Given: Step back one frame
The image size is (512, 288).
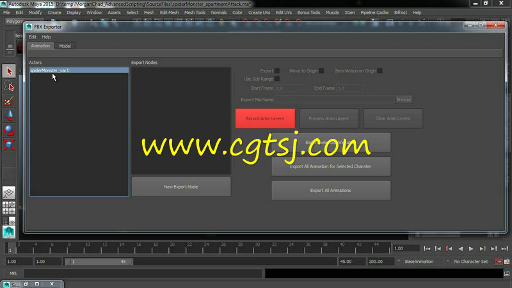Looking at the screenshot, I should pos(438,249).
